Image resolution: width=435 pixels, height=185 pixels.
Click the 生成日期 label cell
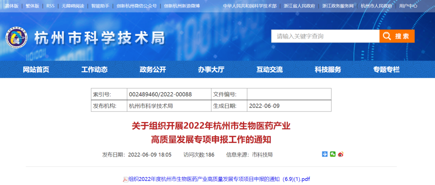click(x=229, y=106)
